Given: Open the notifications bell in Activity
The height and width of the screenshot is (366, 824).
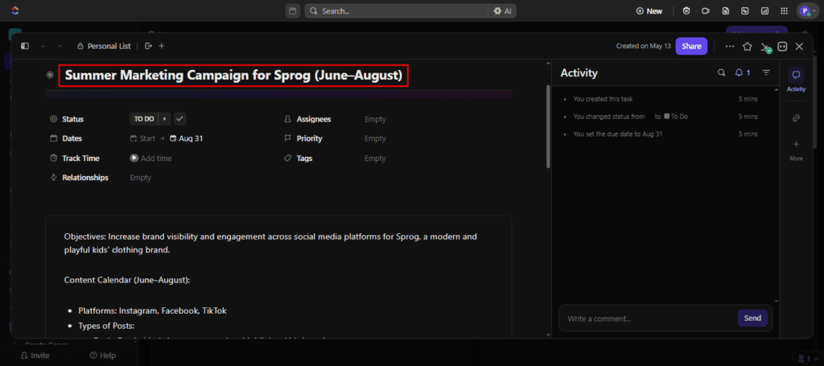Looking at the screenshot, I should (x=741, y=73).
